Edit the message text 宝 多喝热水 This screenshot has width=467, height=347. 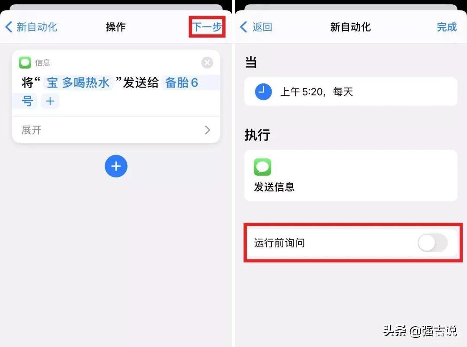click(x=78, y=82)
